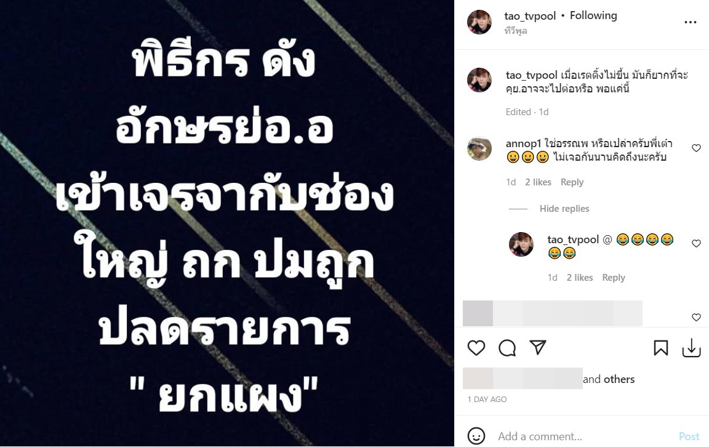Download the post with arrow icon

pos(691,348)
